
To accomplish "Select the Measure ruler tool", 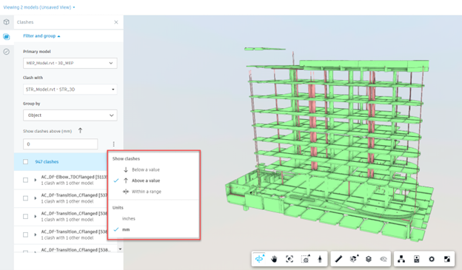I will 338,259.
